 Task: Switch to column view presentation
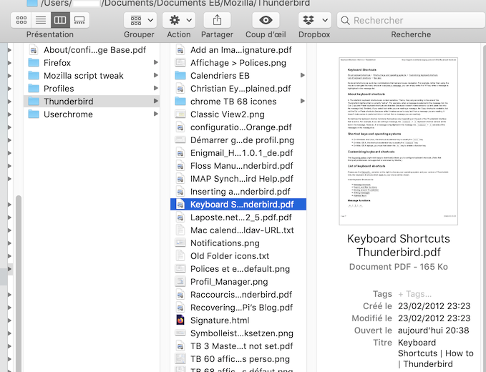(60, 20)
